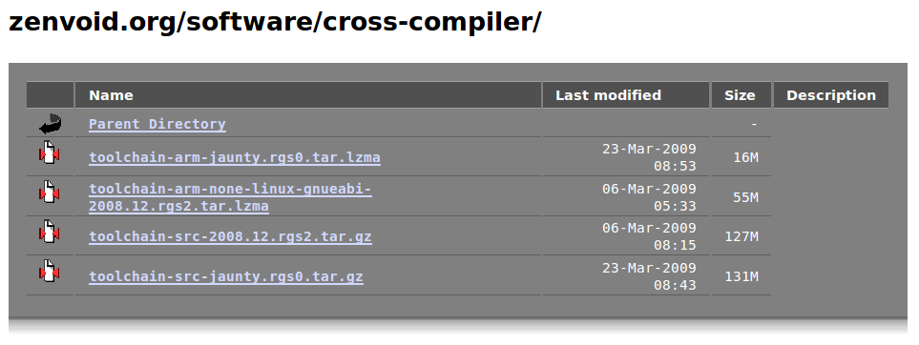
Task: Open the Parent Directory link
Action: (157, 124)
